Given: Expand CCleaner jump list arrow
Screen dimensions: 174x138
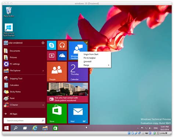Looking at the screenshot, I should (x=43, y=105).
